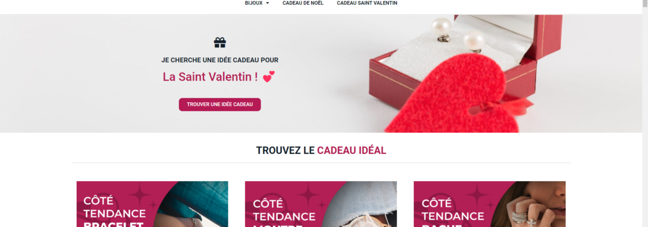Viewport: 648px width, 227px height.
Task: Click the JE CHERCHE UNE IDÉE CADEAU POUR text
Action: tap(220, 60)
